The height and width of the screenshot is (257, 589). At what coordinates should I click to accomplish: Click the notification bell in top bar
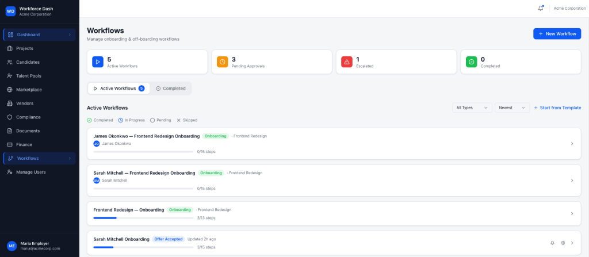(540, 8)
